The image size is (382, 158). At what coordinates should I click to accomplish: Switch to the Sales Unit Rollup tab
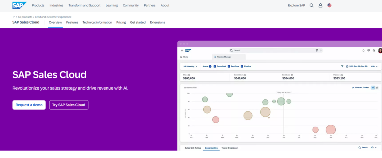coord(193,148)
